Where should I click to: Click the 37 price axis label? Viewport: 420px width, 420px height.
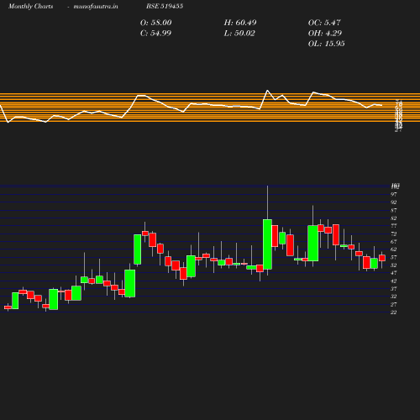[x=394, y=289]
